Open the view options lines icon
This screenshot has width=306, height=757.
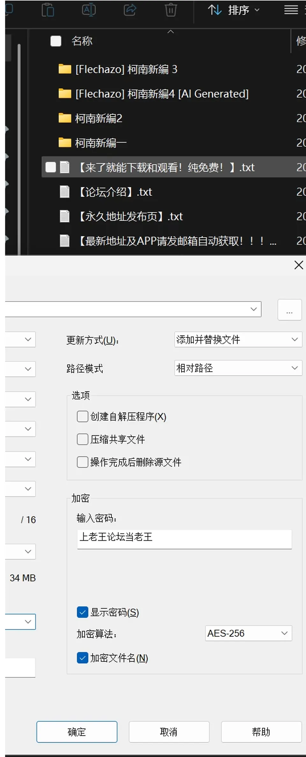tap(291, 10)
